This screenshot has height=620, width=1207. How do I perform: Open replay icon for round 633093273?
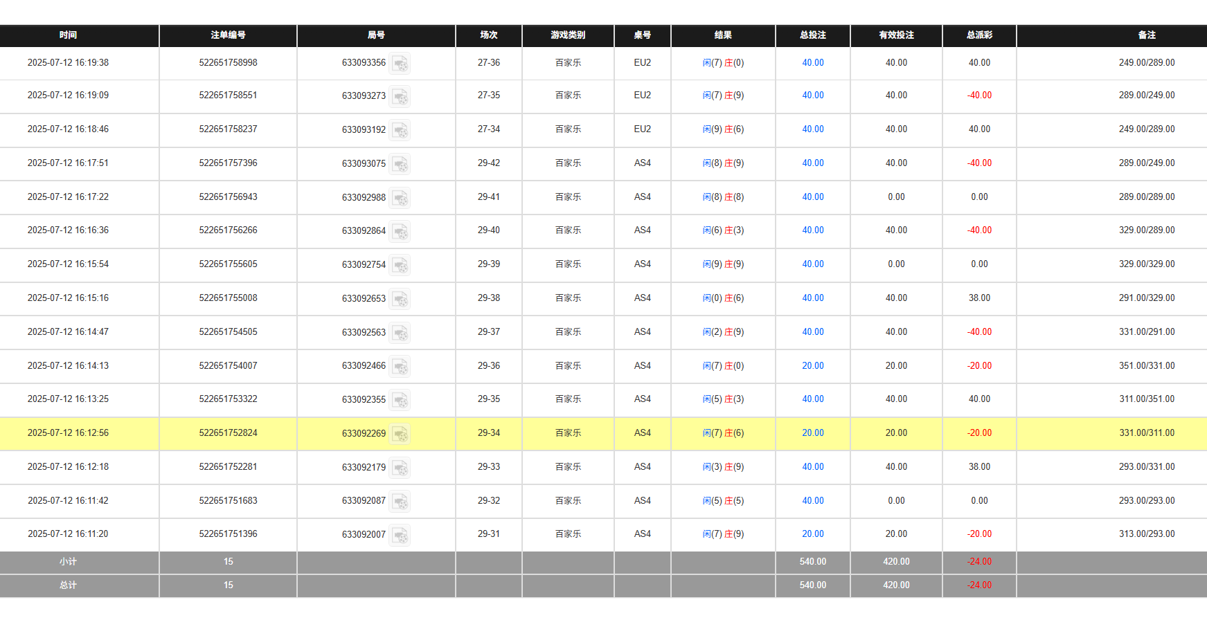(400, 96)
